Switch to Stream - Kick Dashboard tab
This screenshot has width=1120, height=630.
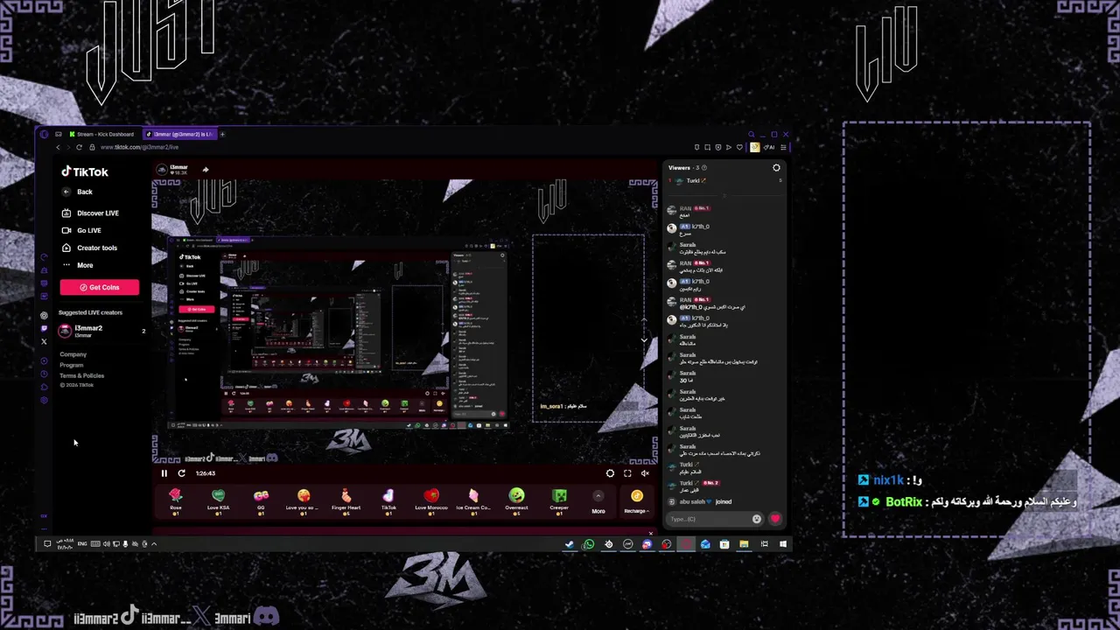101,134
